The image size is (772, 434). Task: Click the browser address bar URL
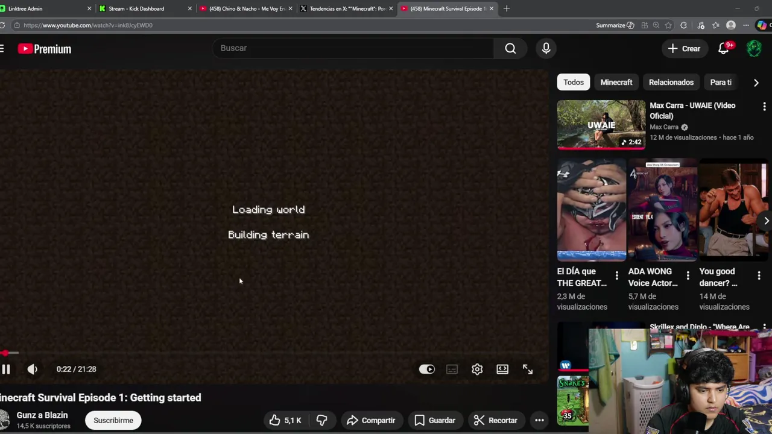point(88,25)
